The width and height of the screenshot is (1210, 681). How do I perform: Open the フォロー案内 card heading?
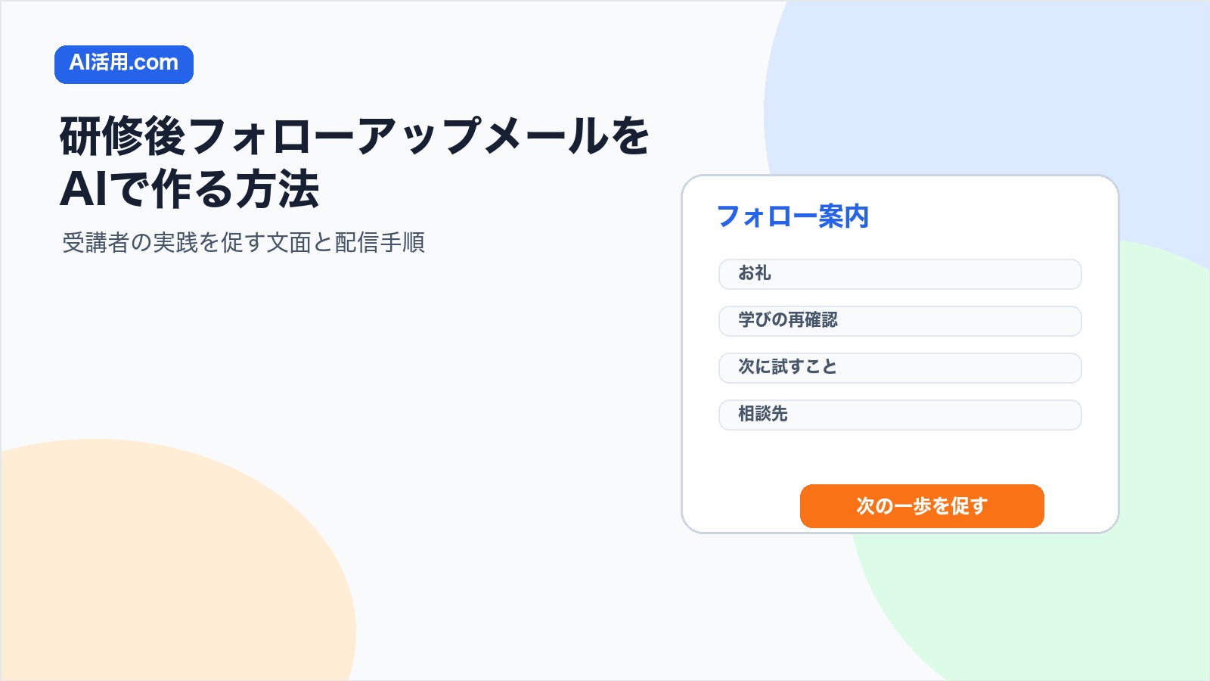point(793,216)
